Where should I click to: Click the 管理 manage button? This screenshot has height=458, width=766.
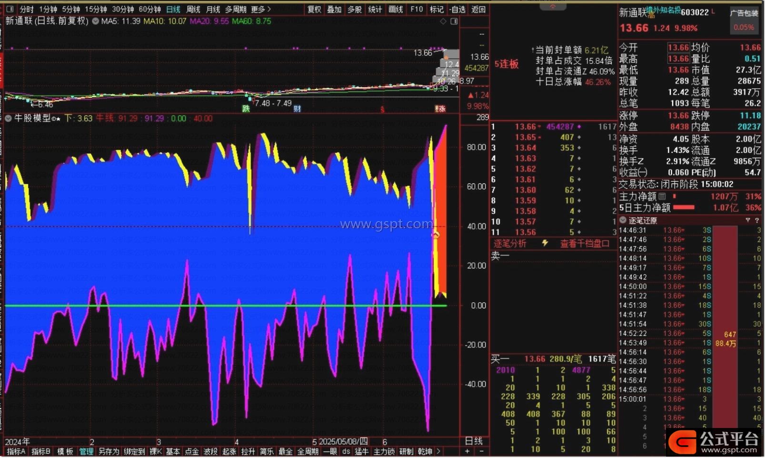click(x=86, y=451)
